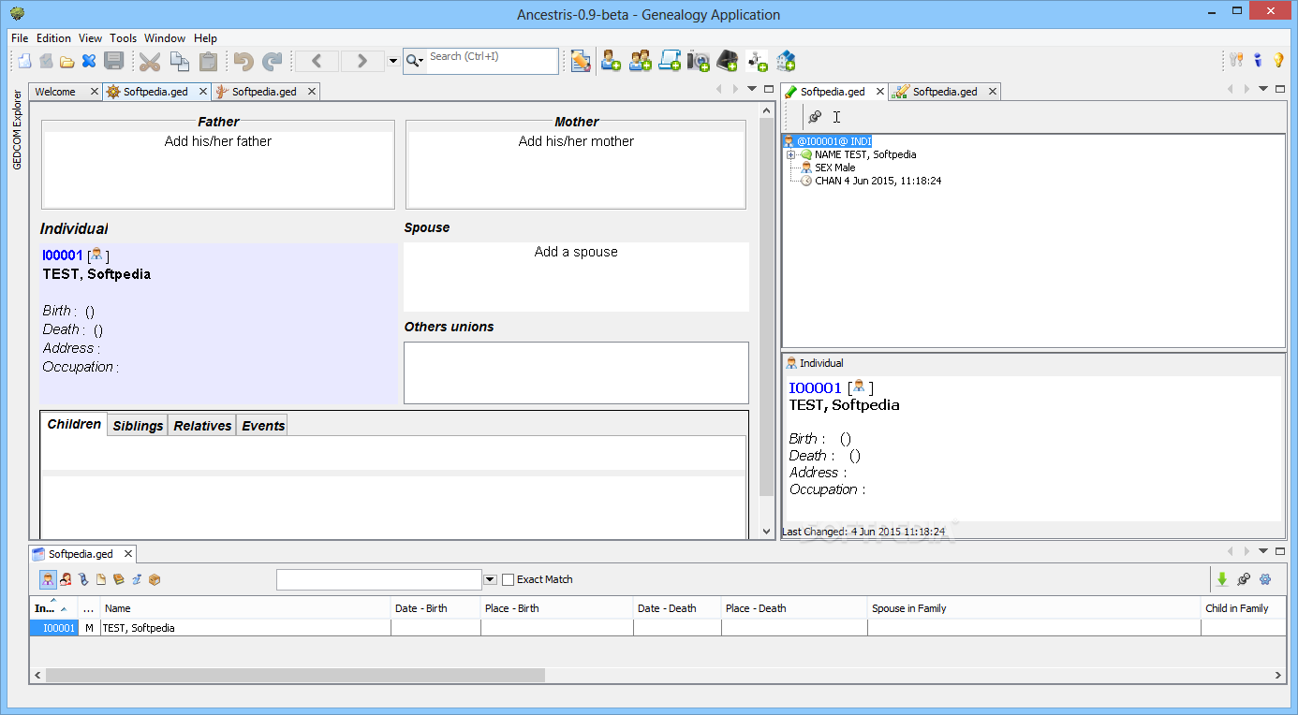Screen dimensions: 1298x715
Task: Click the Copy toolbar icon
Action: 179,62
